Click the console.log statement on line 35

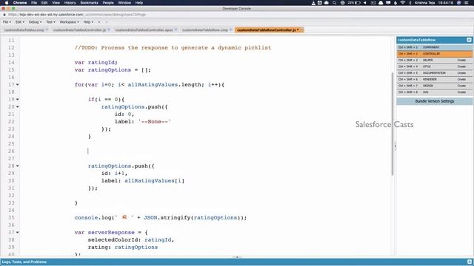(x=161, y=218)
